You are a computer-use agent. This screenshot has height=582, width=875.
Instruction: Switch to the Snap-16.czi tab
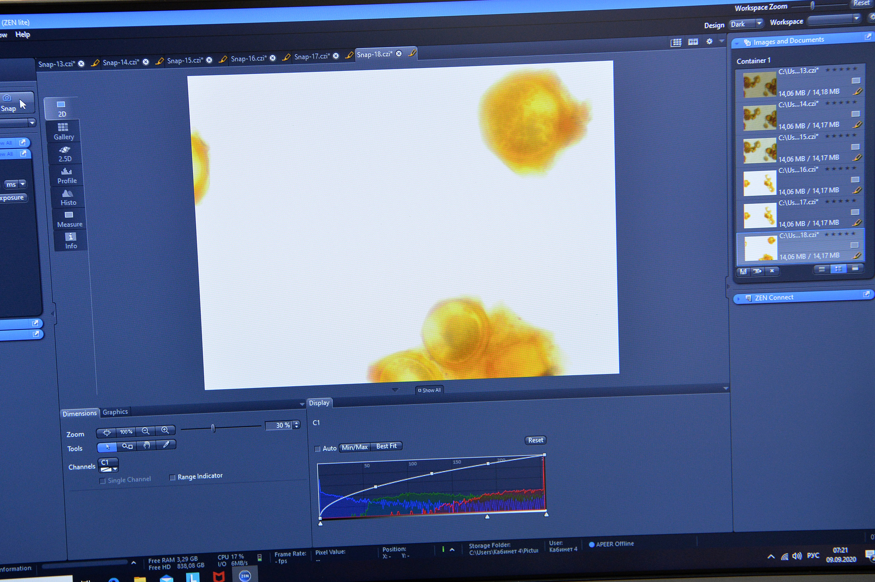pos(248,59)
